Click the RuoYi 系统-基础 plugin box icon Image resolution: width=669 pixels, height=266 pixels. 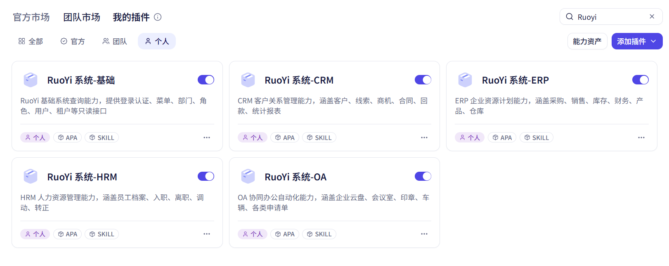point(31,80)
